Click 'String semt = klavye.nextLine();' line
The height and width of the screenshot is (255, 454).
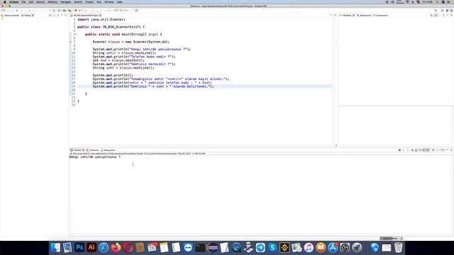tap(123, 68)
